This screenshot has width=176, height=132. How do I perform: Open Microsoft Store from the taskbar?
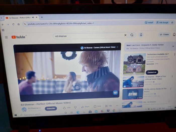(90, 112)
